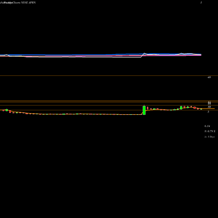Image resolution: width=218 pixels, height=218 pixels.
Task: Click the 40 price axis label
Action: pyautogui.click(x=209, y=77)
